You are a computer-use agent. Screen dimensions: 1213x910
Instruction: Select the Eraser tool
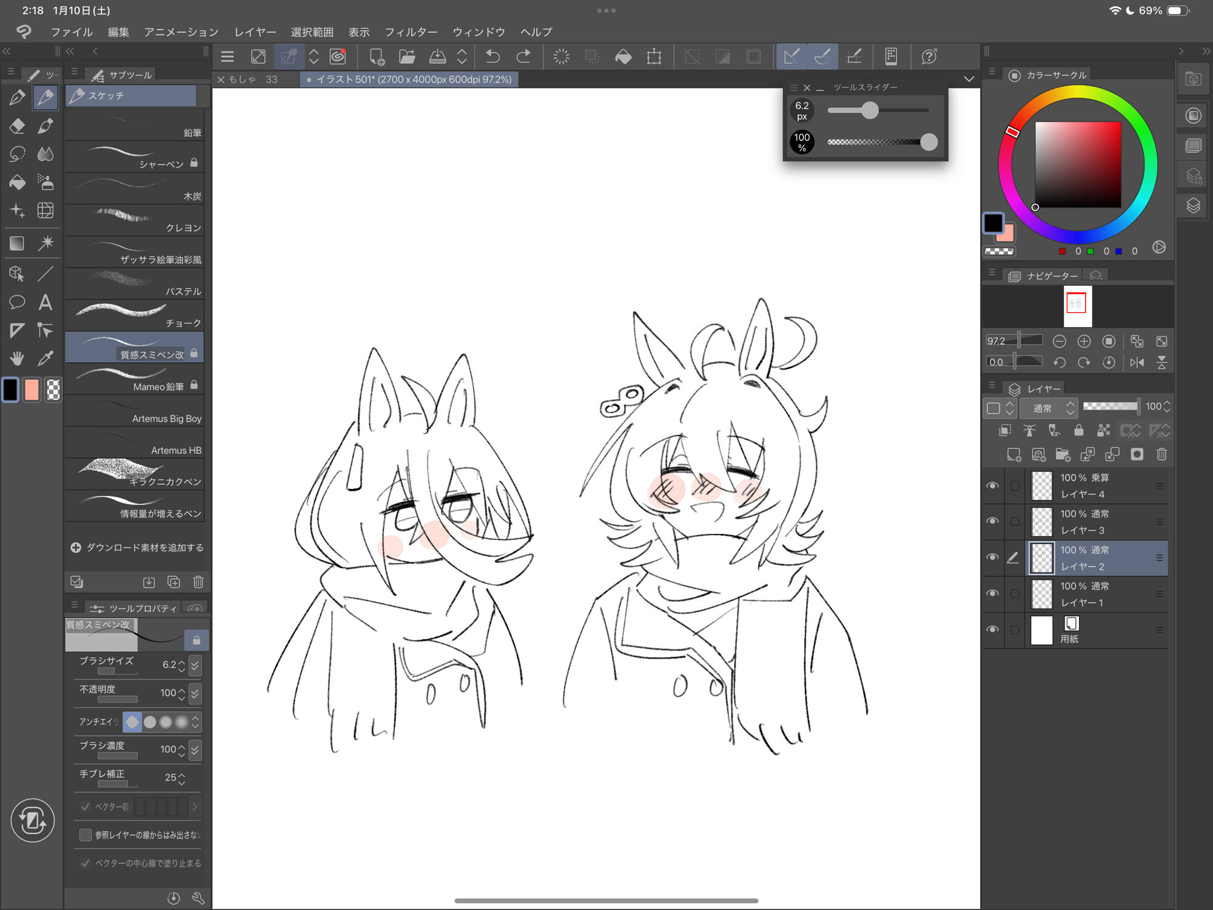(17, 126)
